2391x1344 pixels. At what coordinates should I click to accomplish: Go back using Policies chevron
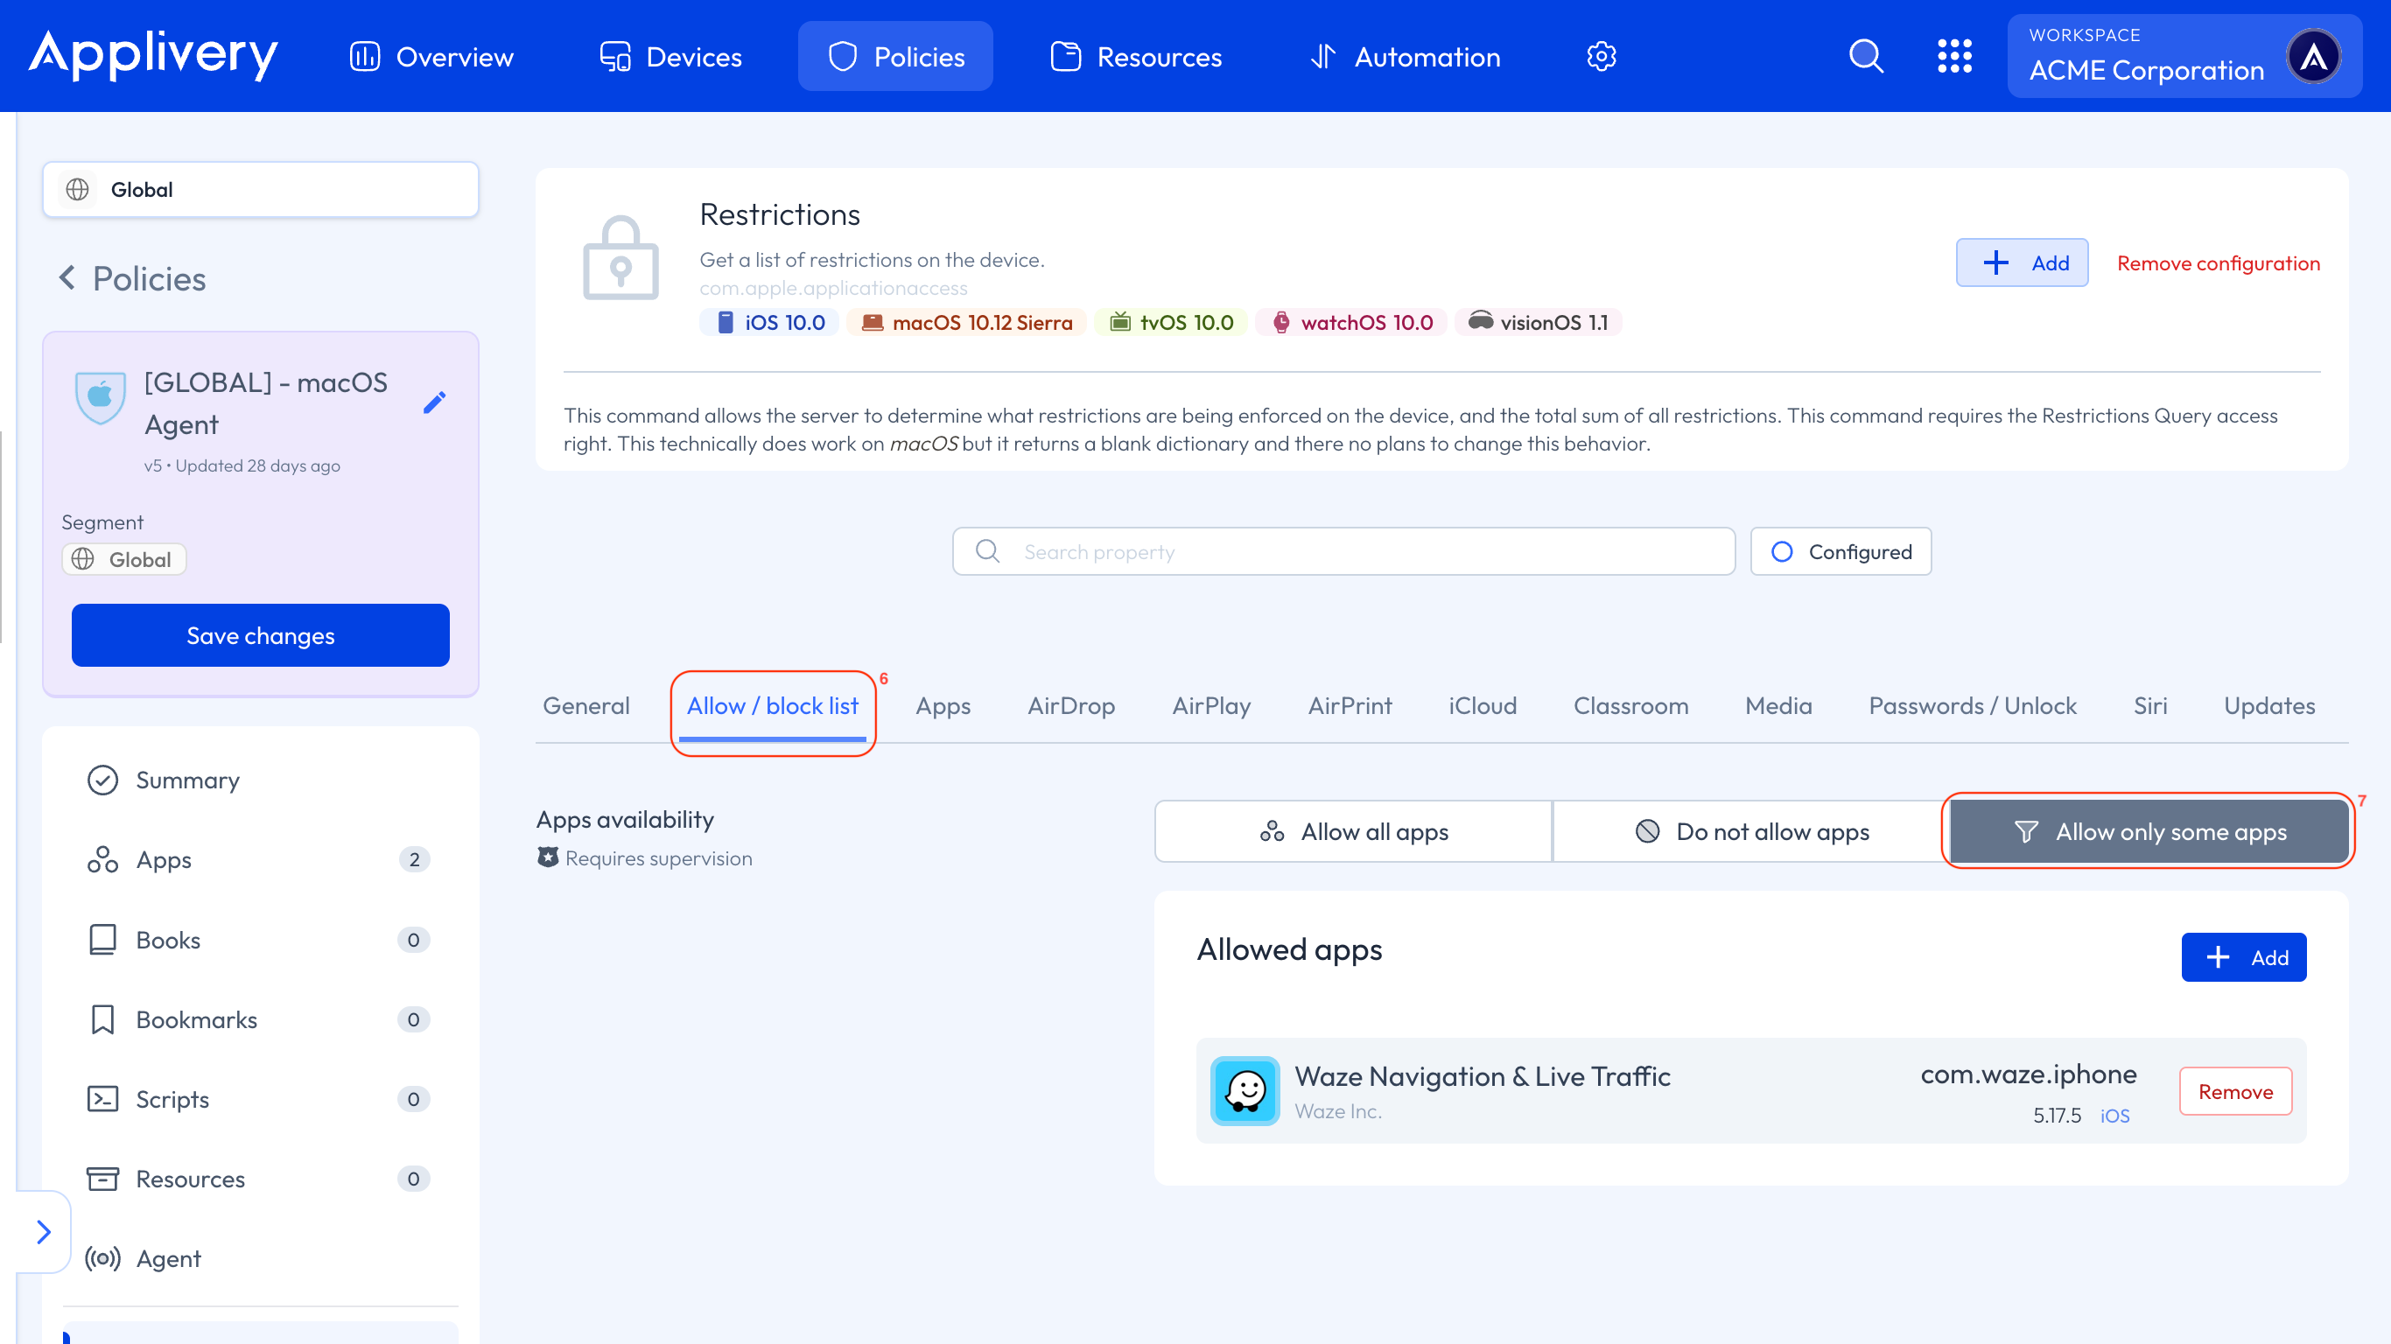[x=67, y=277]
